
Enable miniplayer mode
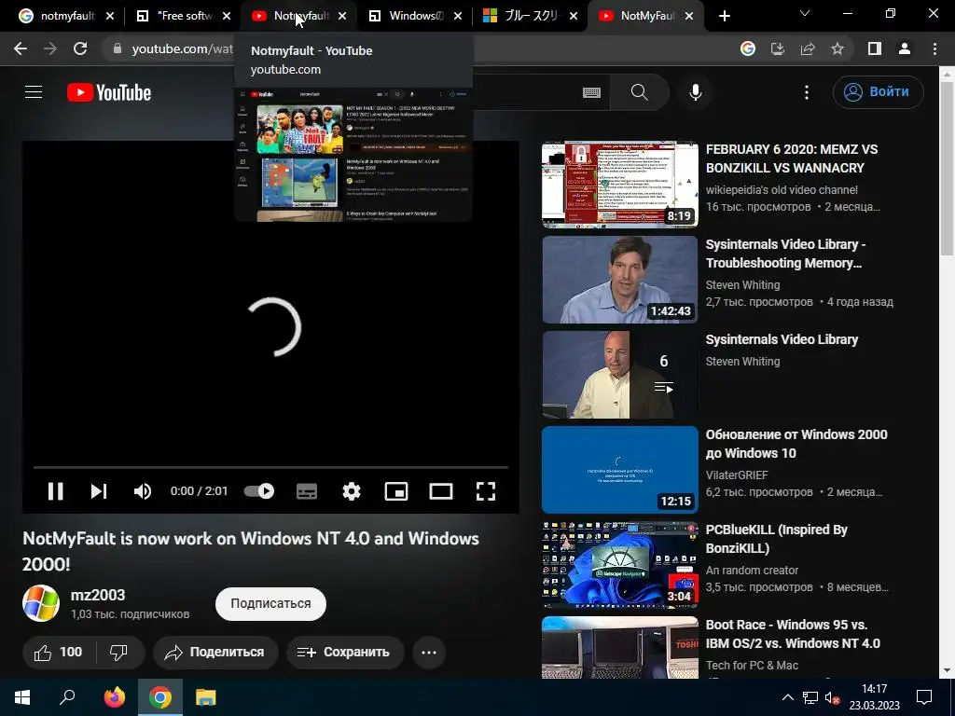(x=396, y=490)
